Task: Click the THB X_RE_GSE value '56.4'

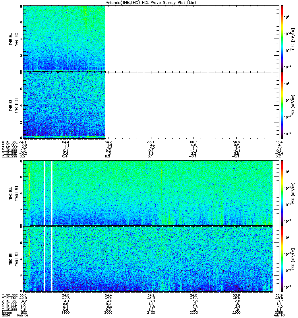Action: coord(279,142)
